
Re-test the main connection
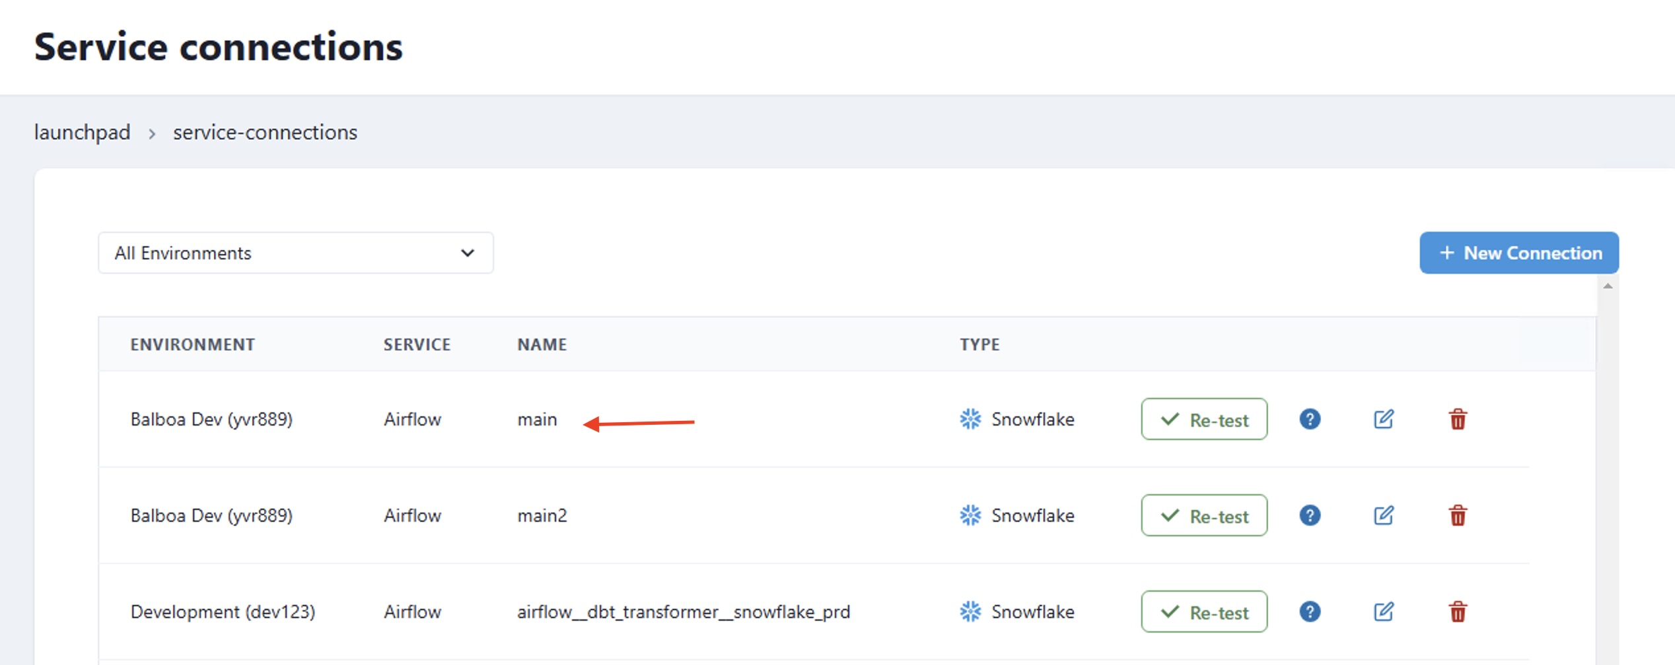[1203, 419]
